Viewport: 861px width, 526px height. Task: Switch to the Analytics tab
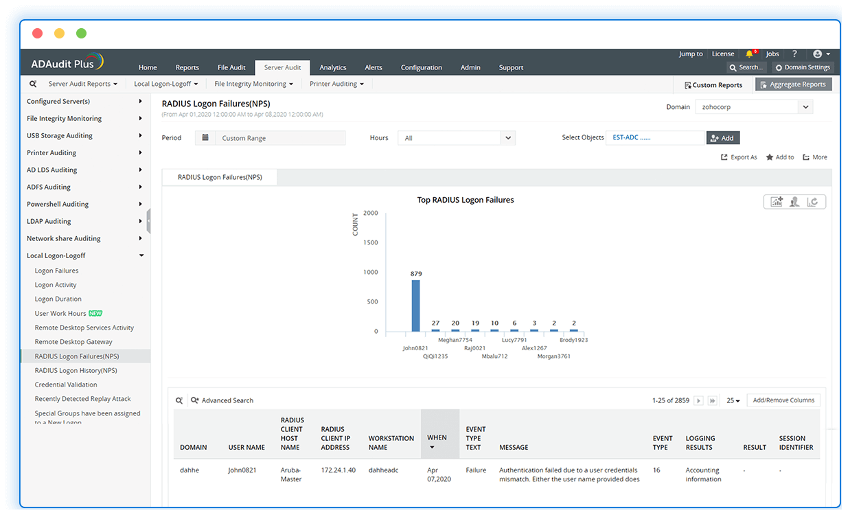332,67
